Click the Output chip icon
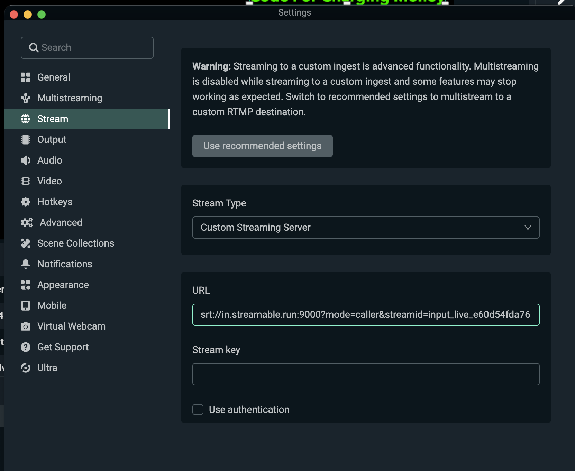 (x=26, y=140)
